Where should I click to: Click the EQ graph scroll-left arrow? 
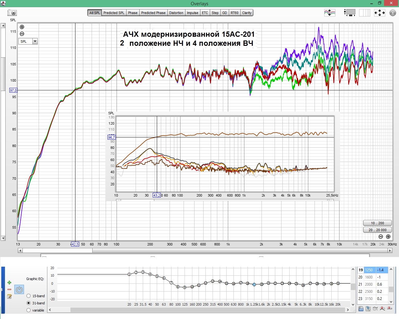click(x=50, y=310)
